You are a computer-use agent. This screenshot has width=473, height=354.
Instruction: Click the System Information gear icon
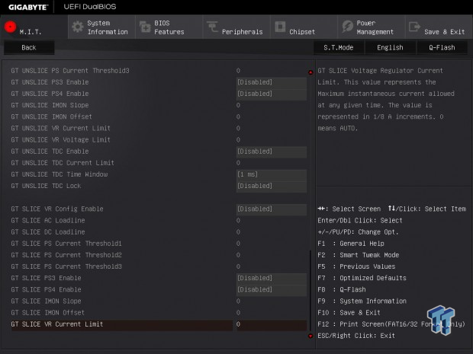point(78,27)
